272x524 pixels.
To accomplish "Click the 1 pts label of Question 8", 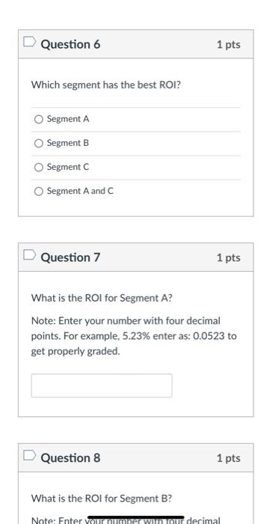I will point(229,458).
